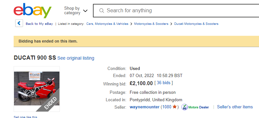
Task: Expand the Shop by category dropdown
Action: (76, 11)
